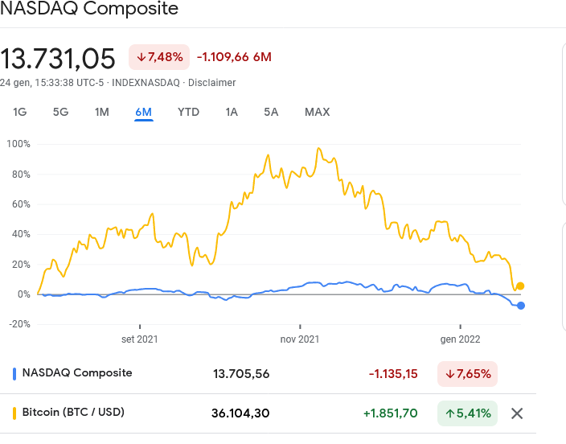Select the 6M time range tab
Viewport: 566px width, 444px height.
[x=143, y=112]
